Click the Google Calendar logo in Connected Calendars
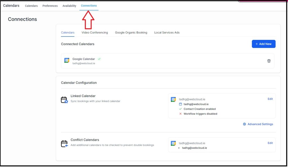288x167 pixels. click(x=67, y=60)
